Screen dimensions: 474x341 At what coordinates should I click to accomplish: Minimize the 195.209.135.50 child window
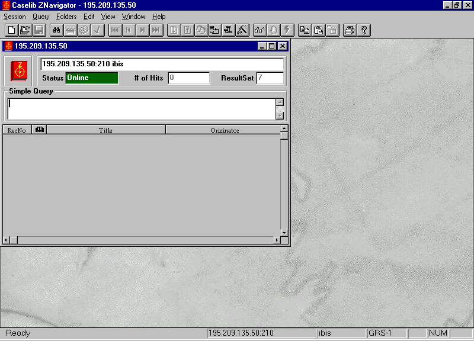pyautogui.click(x=262, y=46)
